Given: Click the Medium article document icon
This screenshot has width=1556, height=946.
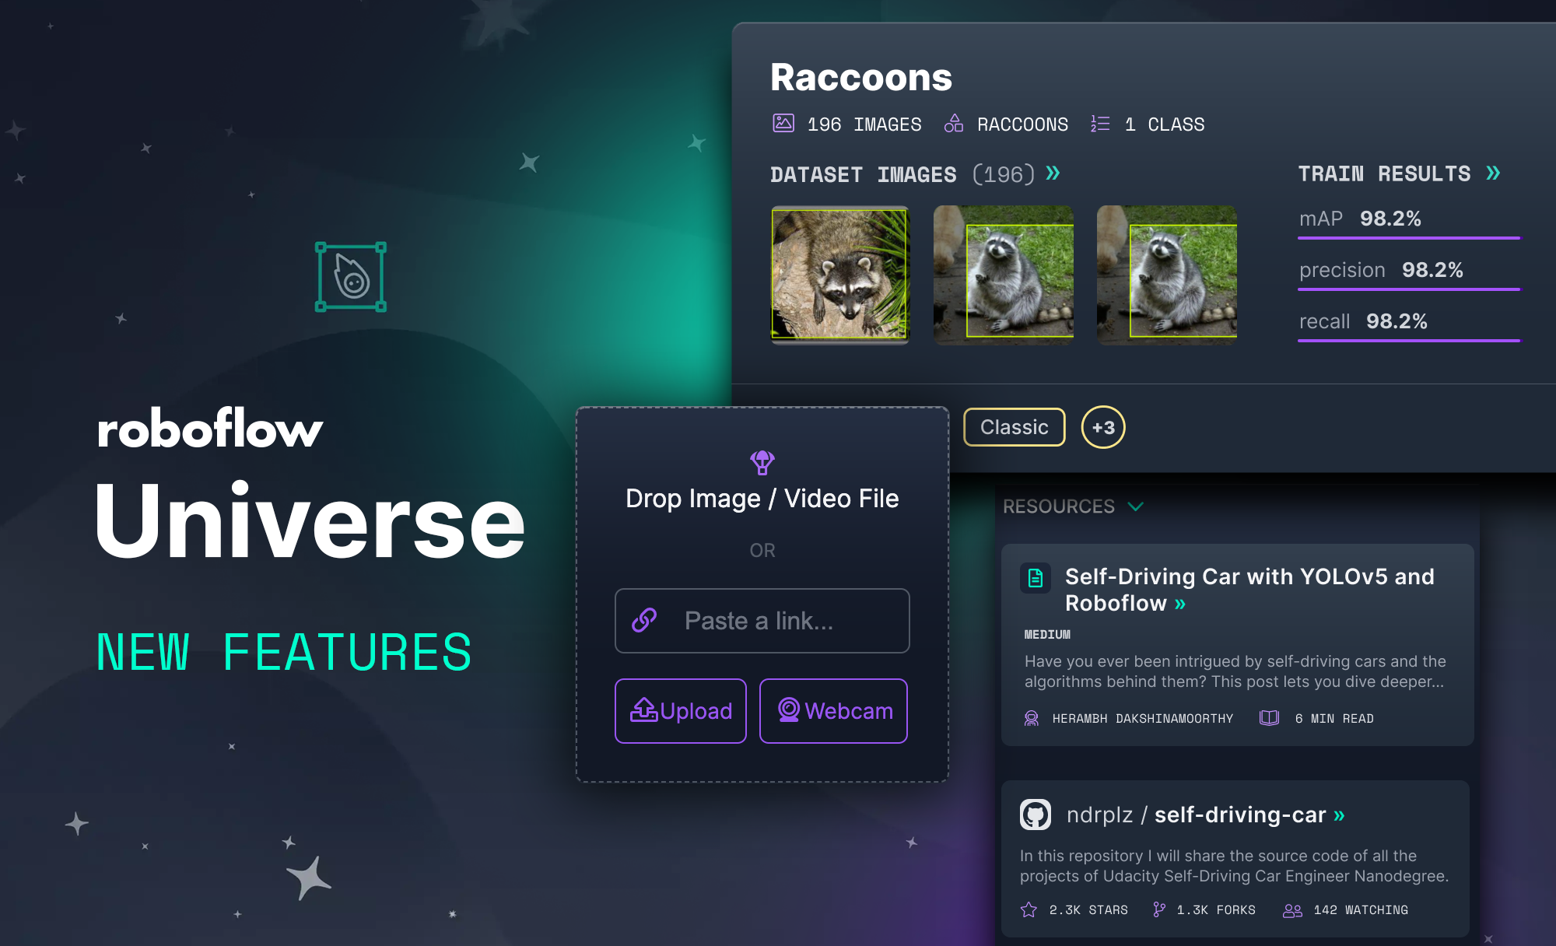Looking at the screenshot, I should [x=1034, y=577].
